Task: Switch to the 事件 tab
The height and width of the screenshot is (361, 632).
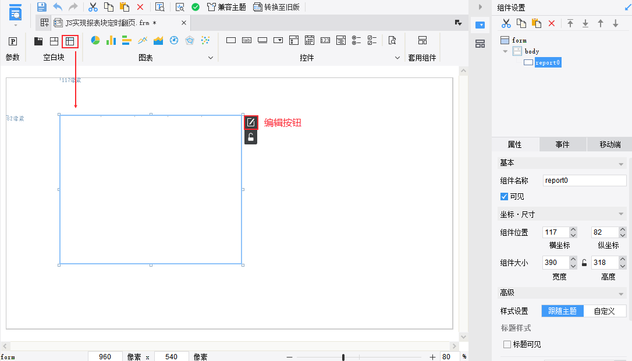Action: pyautogui.click(x=562, y=144)
